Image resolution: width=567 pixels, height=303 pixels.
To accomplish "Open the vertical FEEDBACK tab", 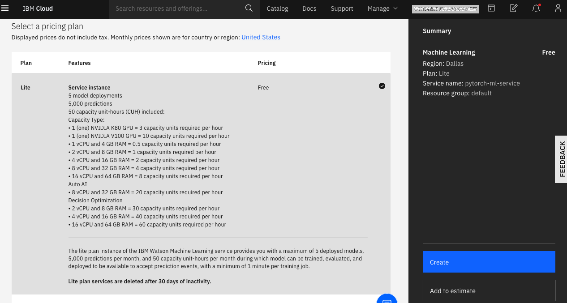I will coord(561,159).
